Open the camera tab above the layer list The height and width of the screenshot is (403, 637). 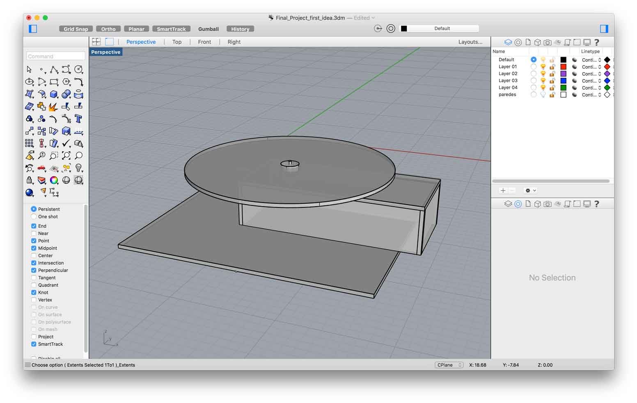tap(548, 42)
